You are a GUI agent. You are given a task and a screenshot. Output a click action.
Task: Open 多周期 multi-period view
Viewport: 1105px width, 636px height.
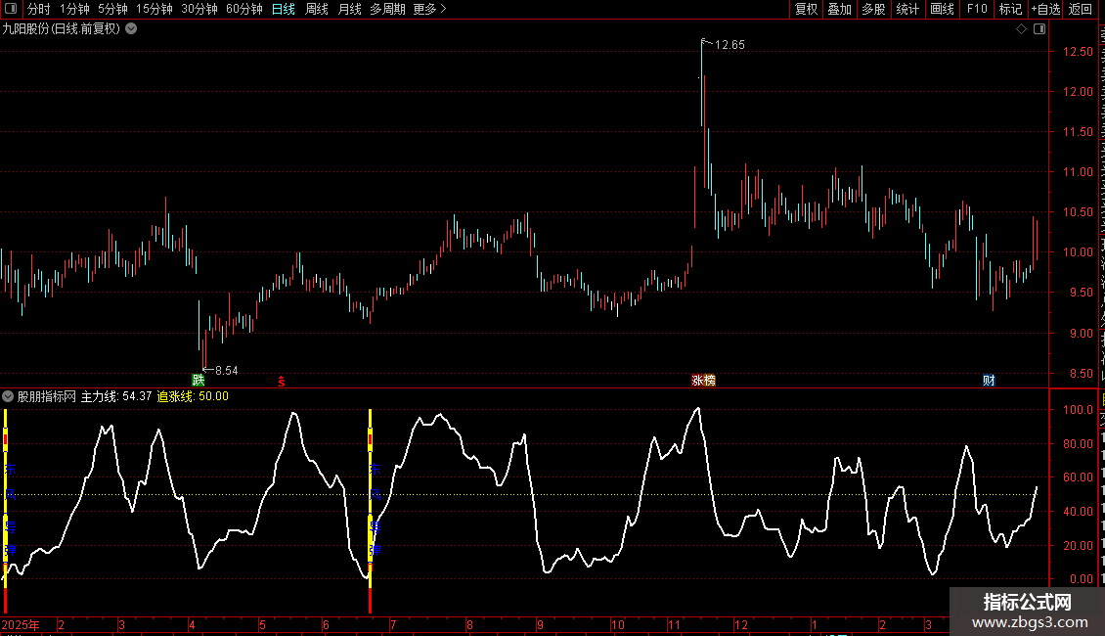387,9
